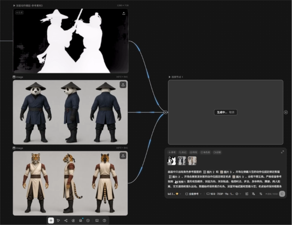Click plus connector on right of video node
This screenshot has width=292, height=225.
286,112
